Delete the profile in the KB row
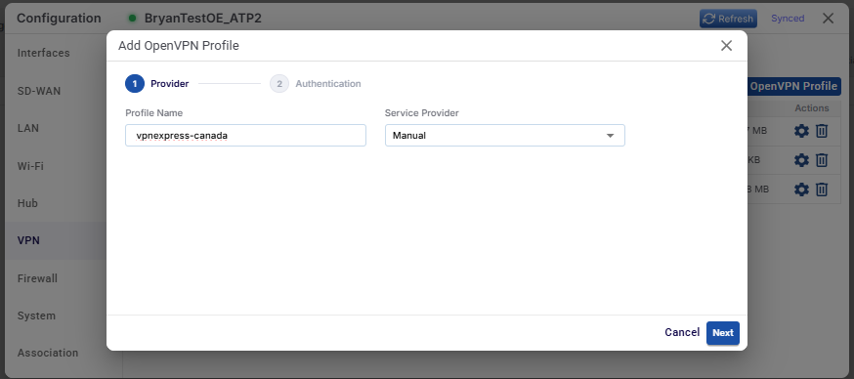 tap(822, 160)
